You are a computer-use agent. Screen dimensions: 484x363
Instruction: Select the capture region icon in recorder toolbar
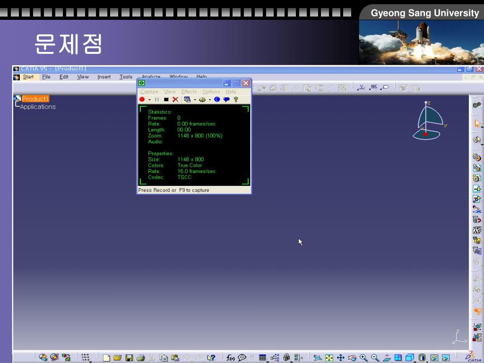click(x=187, y=99)
